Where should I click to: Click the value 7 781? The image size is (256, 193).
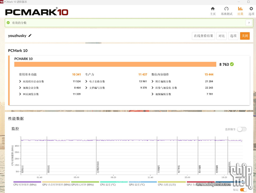[x=210, y=94]
